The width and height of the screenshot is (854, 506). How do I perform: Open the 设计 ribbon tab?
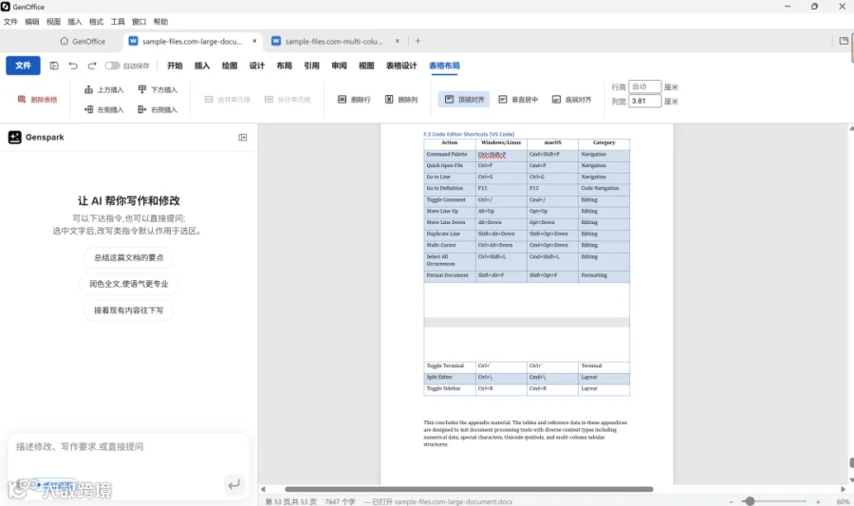(x=256, y=66)
